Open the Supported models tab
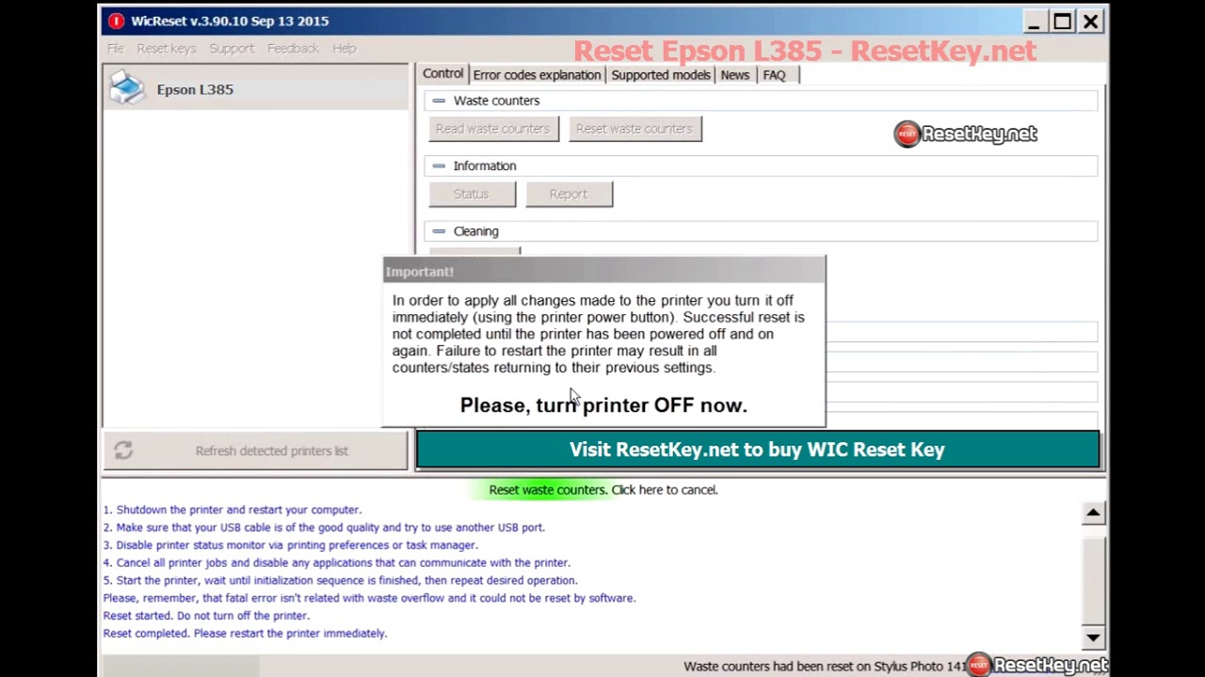1205x677 pixels. click(x=661, y=75)
